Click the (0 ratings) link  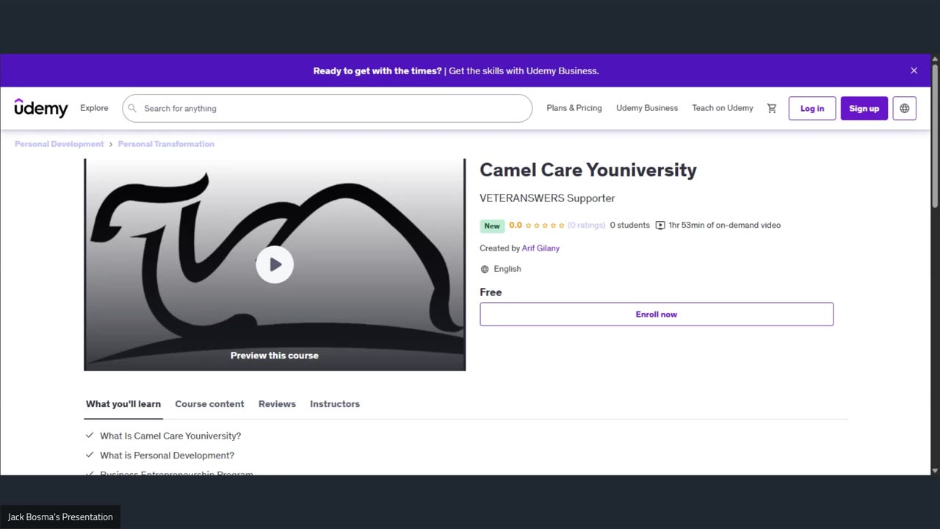(587, 226)
